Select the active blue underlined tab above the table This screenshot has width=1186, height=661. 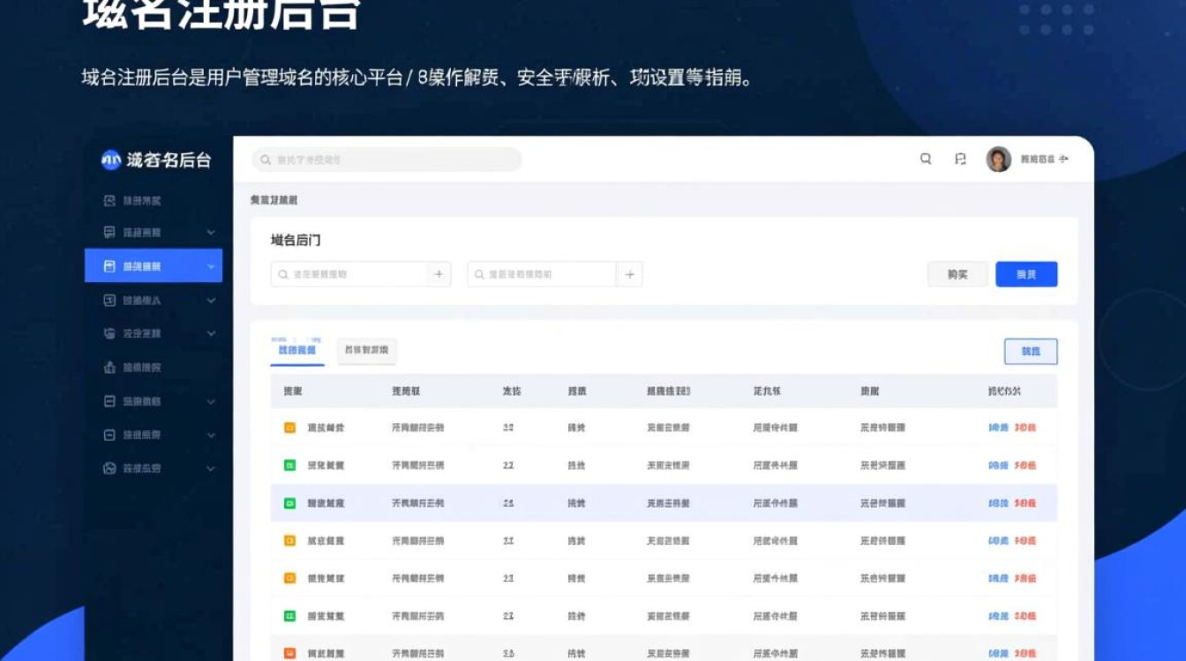coord(297,350)
